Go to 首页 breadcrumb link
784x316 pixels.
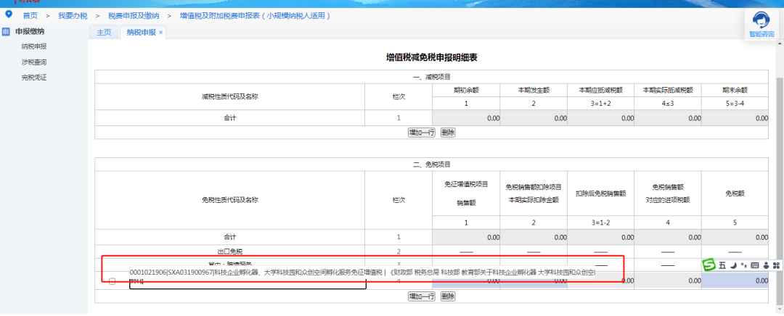point(30,15)
